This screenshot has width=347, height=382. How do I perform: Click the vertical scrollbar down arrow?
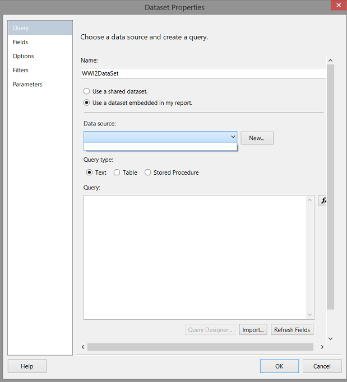pyautogui.click(x=330, y=338)
